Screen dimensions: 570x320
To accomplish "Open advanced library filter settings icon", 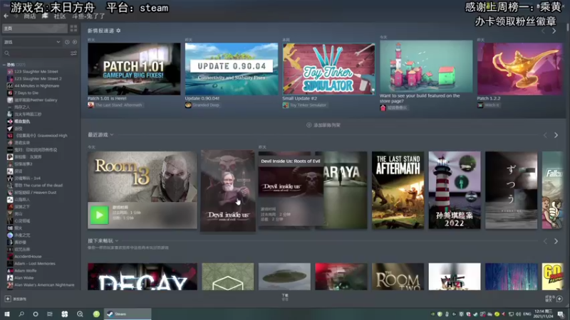I will click(73, 53).
